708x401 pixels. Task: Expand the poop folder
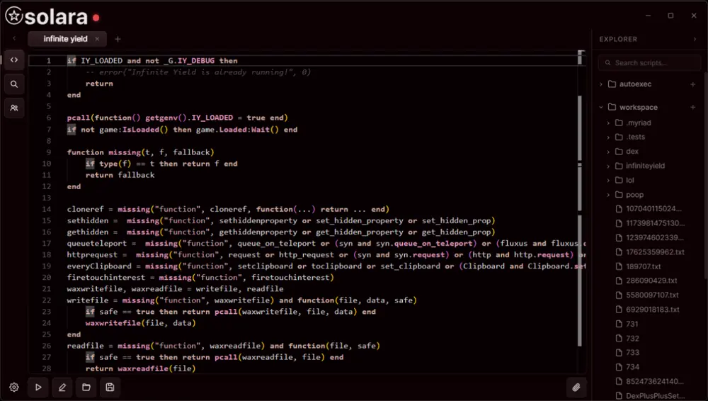(x=608, y=195)
